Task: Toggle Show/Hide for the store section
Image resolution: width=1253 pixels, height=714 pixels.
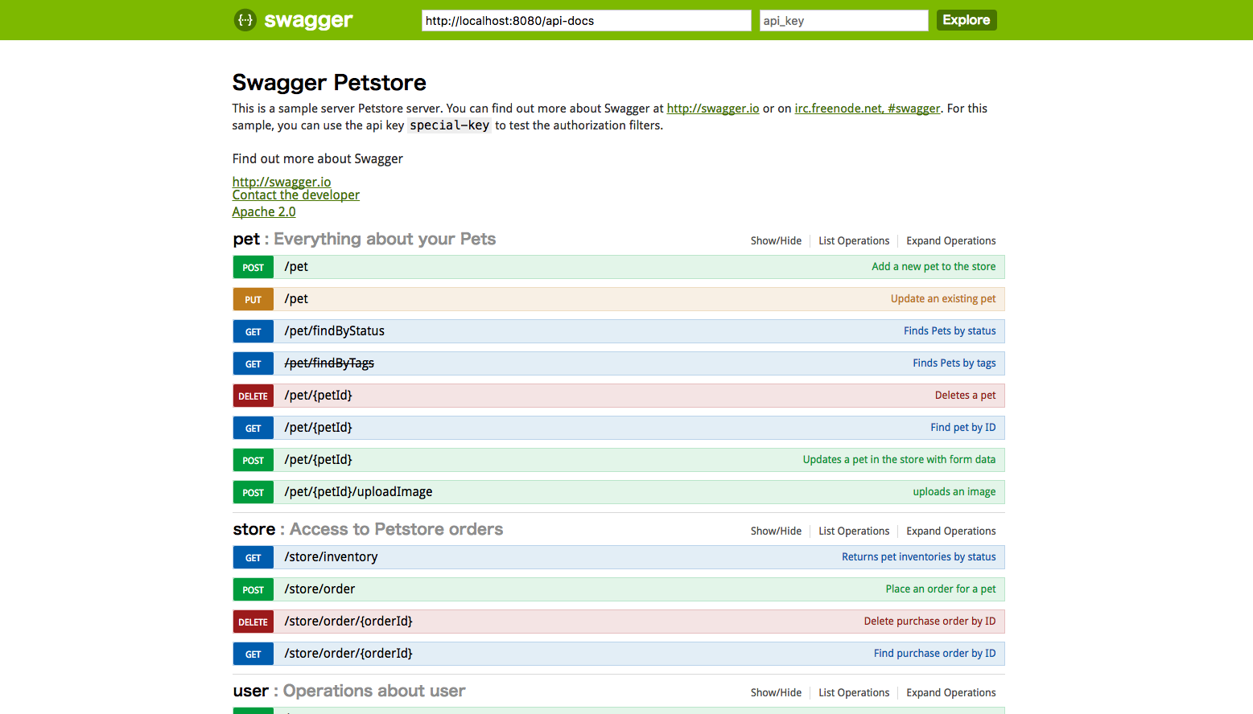Action: [776, 531]
